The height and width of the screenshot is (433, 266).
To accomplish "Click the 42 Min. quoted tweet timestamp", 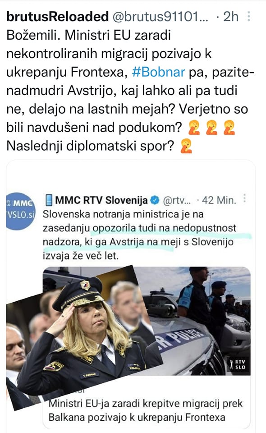I will pyautogui.click(x=219, y=200).
